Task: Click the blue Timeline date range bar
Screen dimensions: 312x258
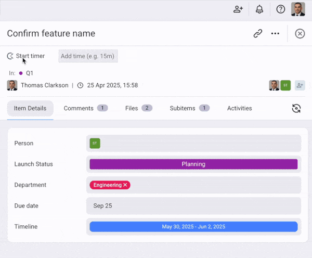Action: point(193,227)
